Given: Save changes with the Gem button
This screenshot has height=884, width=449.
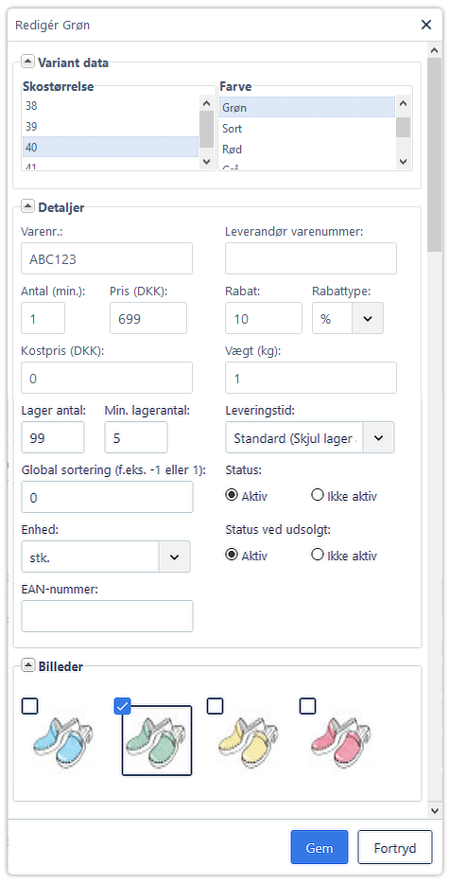Looking at the screenshot, I should coord(319,847).
